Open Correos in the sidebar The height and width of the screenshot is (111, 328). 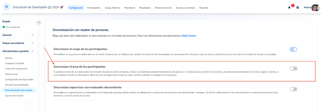click(x=9, y=58)
